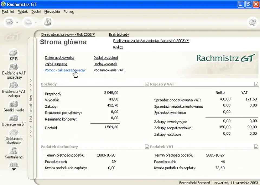Viewport: 260px width, 185px height.
Task: Click Bernasiński Bernard in status bar
Action: click(194, 183)
